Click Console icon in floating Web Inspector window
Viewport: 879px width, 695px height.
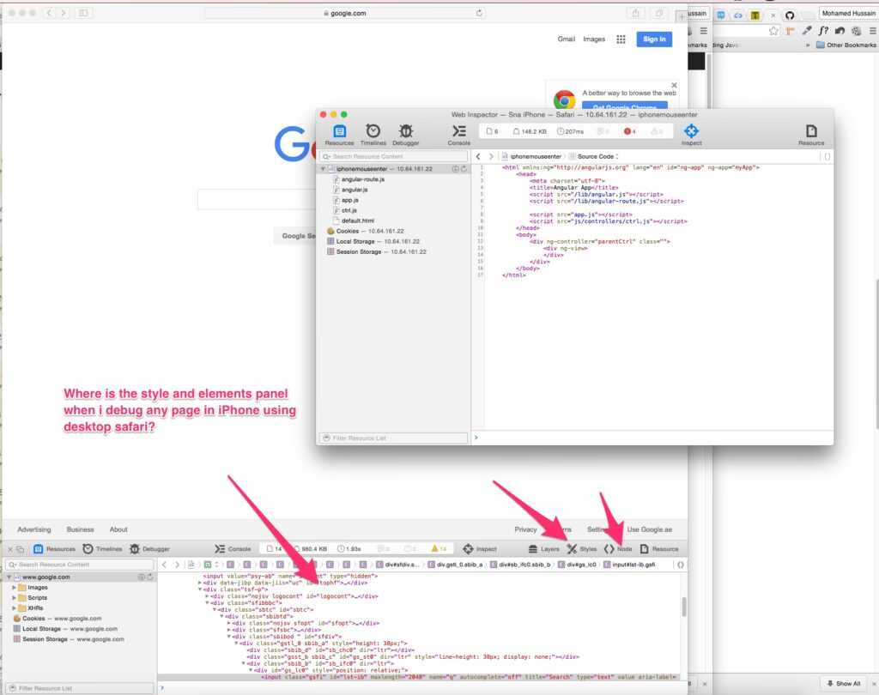459,132
